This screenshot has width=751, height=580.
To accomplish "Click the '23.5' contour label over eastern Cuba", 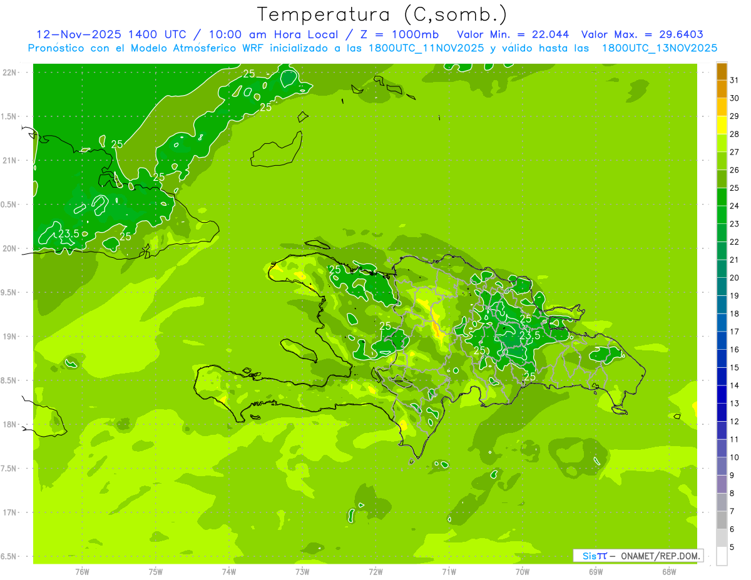I will pyautogui.click(x=68, y=233).
